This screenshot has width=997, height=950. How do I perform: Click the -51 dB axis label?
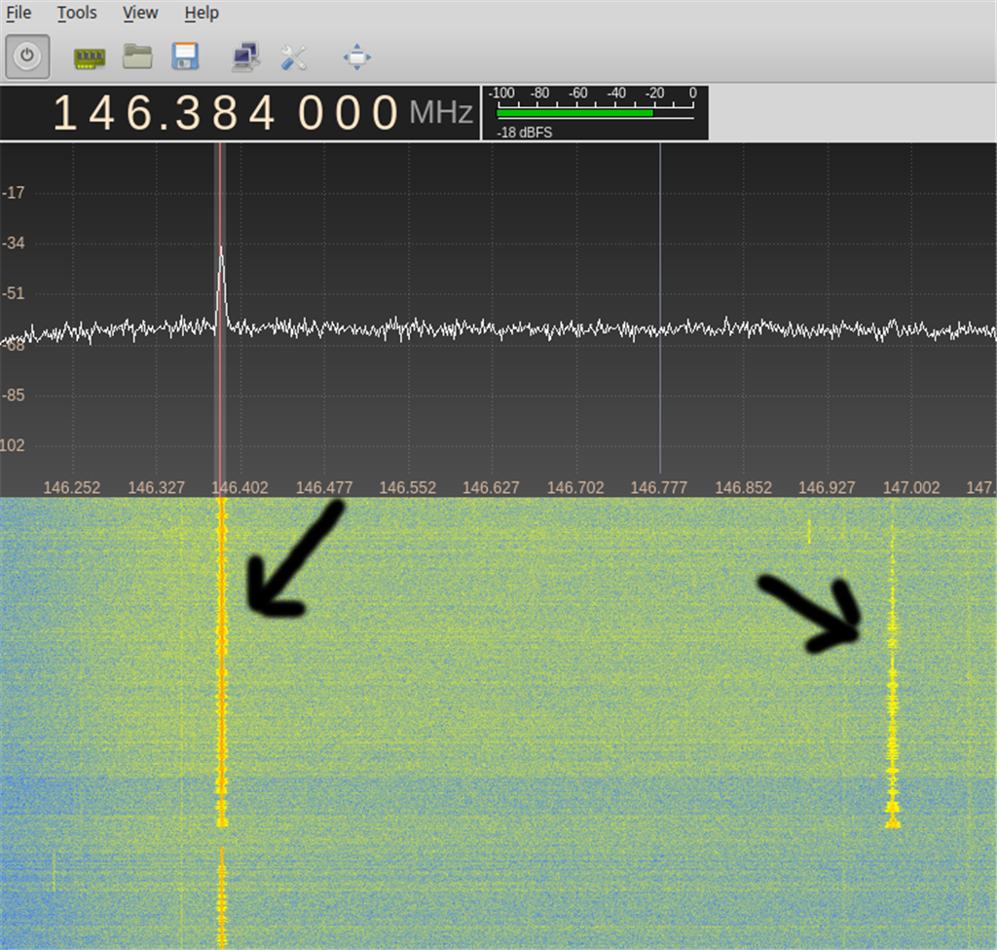pyautogui.click(x=14, y=293)
